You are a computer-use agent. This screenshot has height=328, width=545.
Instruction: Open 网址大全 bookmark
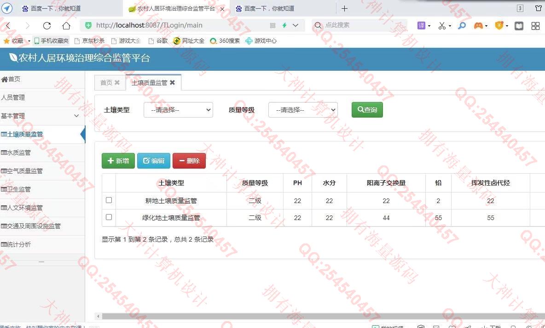click(189, 41)
